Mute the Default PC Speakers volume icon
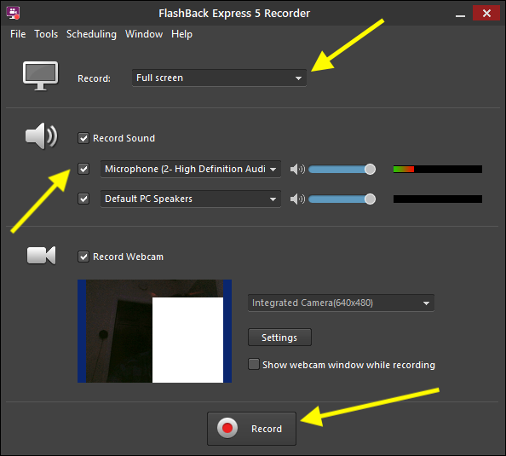506x456 pixels. pos(297,199)
